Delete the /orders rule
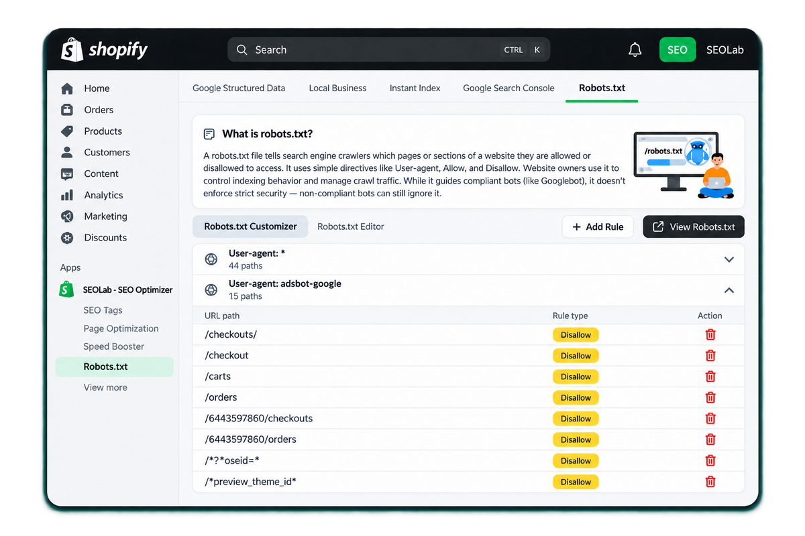805x536 pixels. [710, 397]
